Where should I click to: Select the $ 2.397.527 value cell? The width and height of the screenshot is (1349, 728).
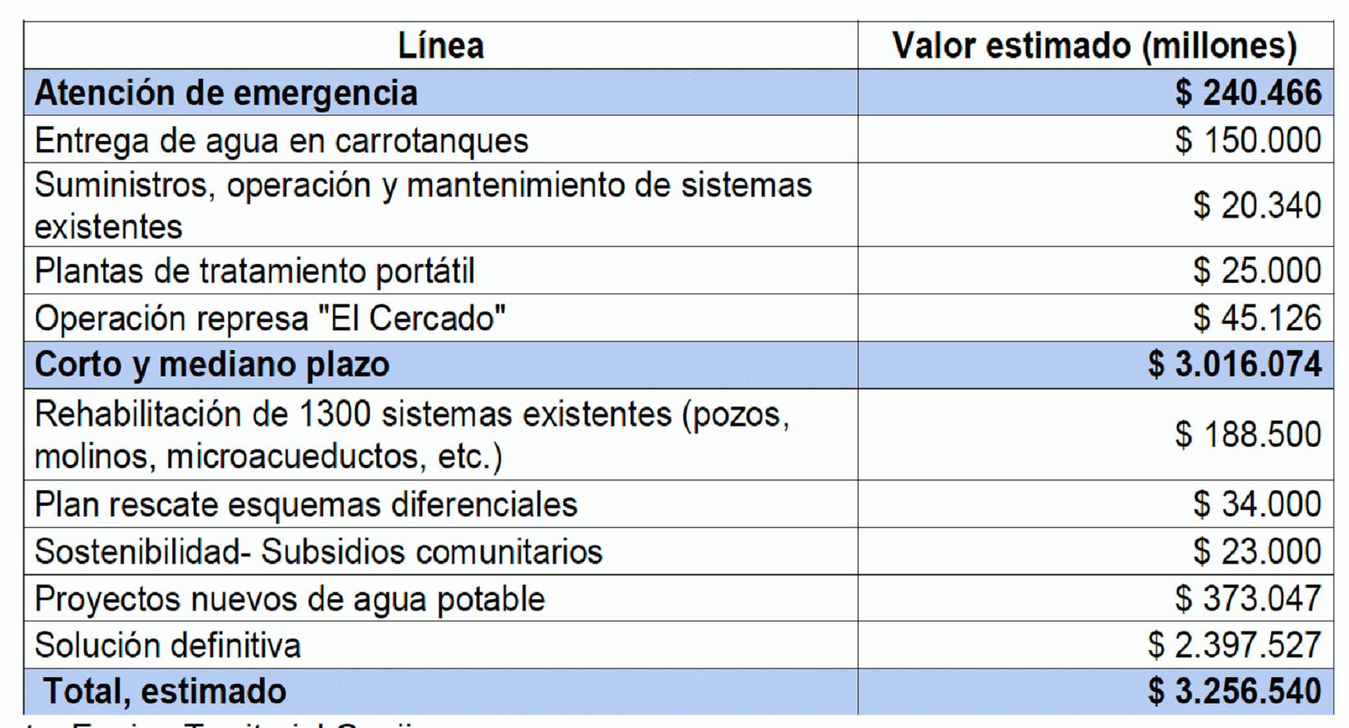tap(1096, 645)
